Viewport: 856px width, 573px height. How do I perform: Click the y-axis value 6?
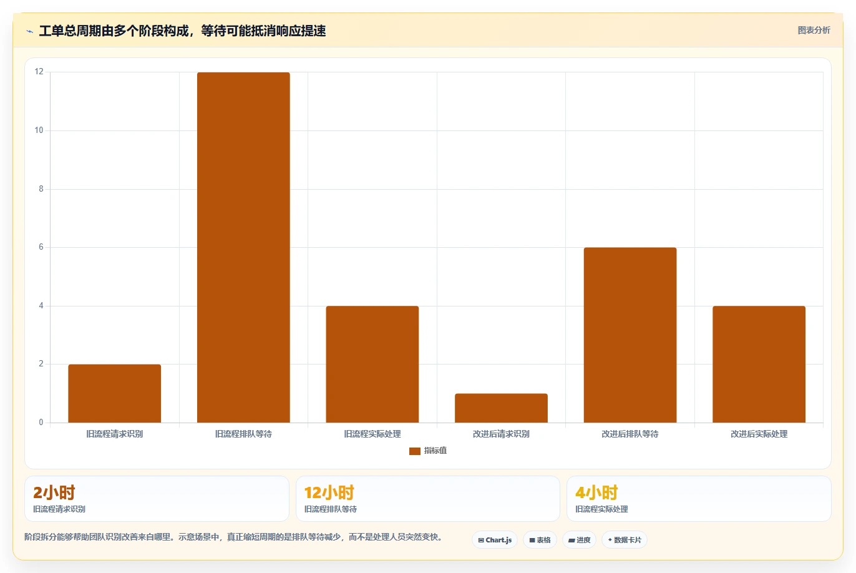coord(41,247)
